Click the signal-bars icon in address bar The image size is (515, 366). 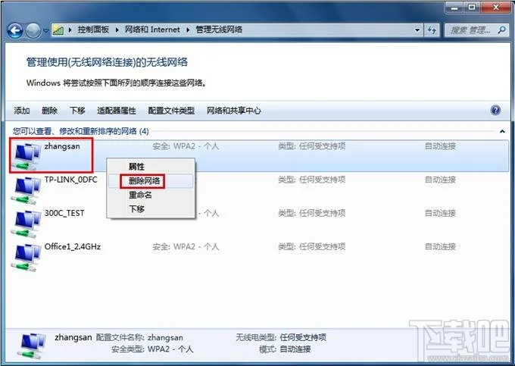(58, 30)
